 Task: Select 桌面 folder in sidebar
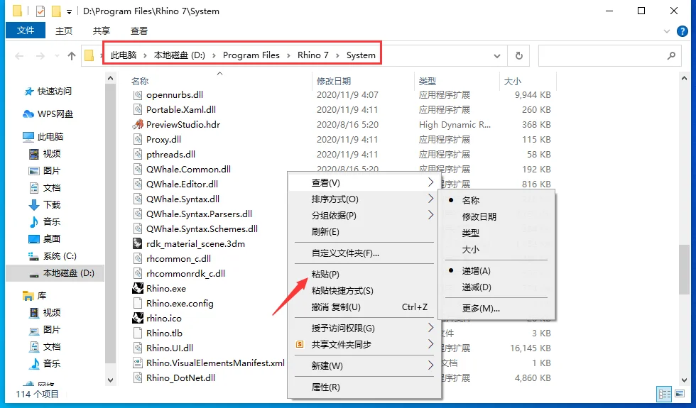[x=44, y=238]
